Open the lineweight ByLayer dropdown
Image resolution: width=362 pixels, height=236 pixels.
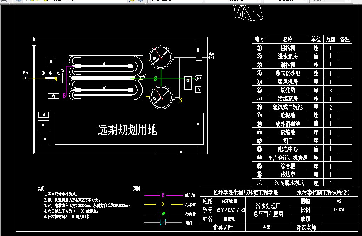click(304, 1)
